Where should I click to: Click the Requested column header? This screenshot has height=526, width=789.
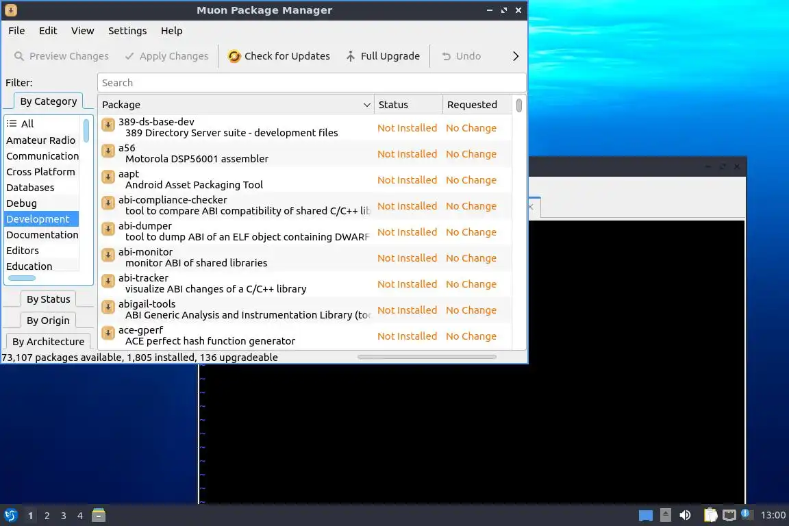pos(477,105)
